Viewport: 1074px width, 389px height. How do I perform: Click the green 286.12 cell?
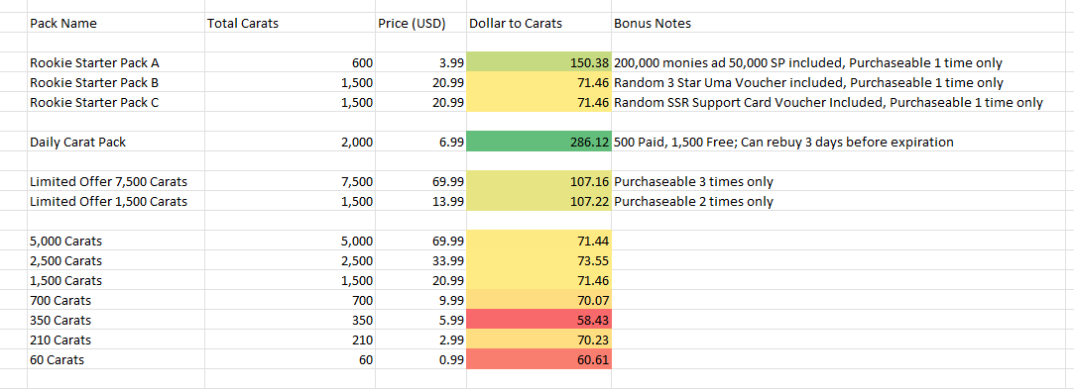(538, 143)
